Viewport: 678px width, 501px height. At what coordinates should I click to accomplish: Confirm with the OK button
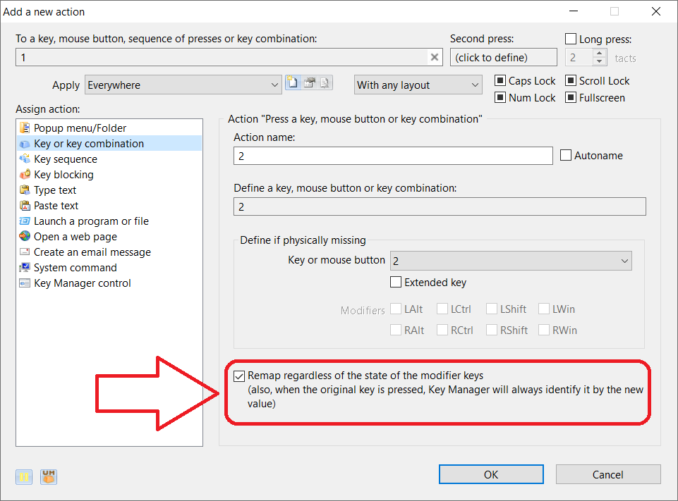tap(491, 474)
